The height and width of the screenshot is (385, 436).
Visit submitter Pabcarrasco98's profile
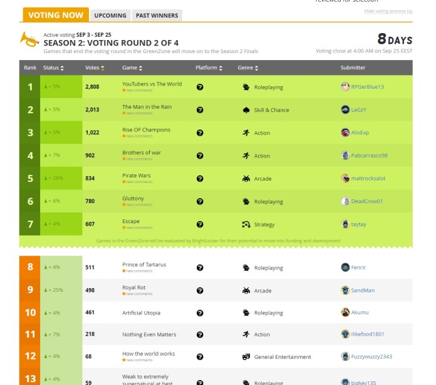[x=369, y=156]
